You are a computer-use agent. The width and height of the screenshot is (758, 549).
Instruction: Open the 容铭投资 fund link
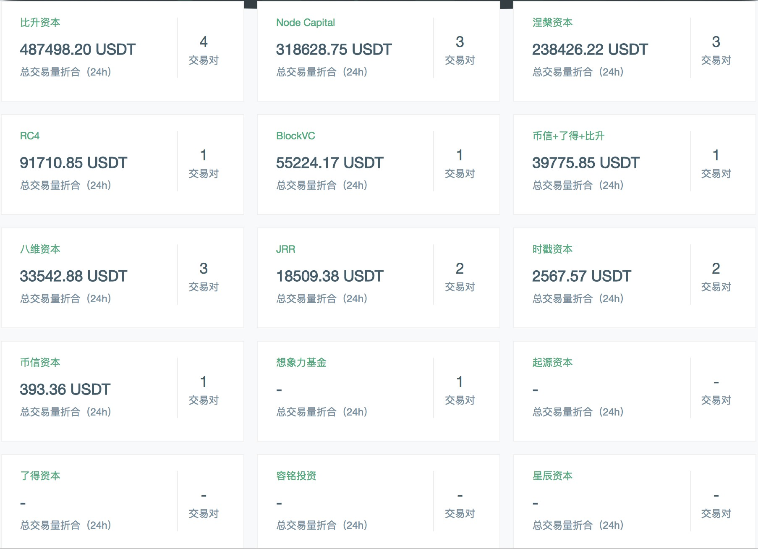pos(296,476)
